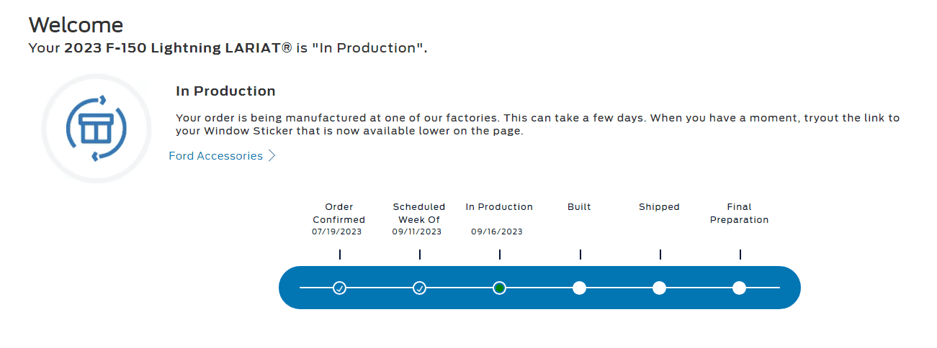Open the Ford Accessories link
Viewport: 937px width, 348px height.
(x=215, y=156)
